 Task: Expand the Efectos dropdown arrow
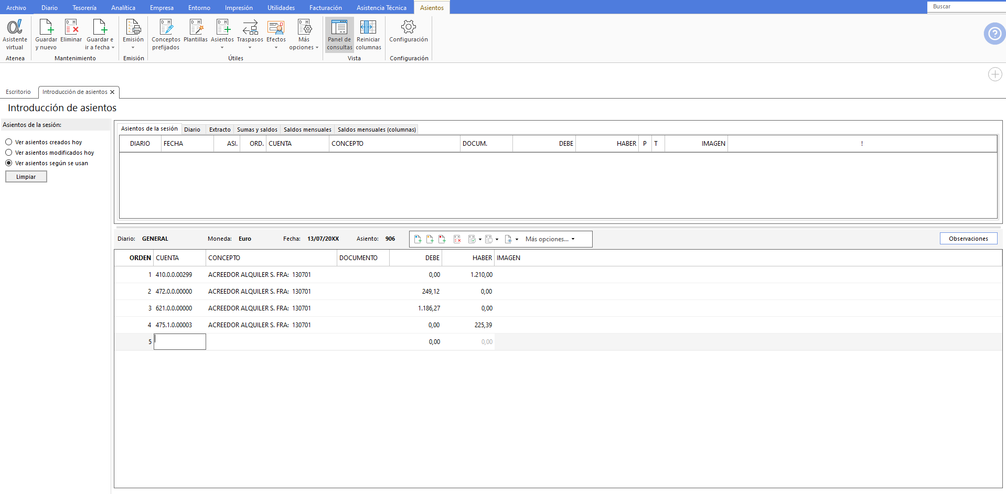point(276,48)
